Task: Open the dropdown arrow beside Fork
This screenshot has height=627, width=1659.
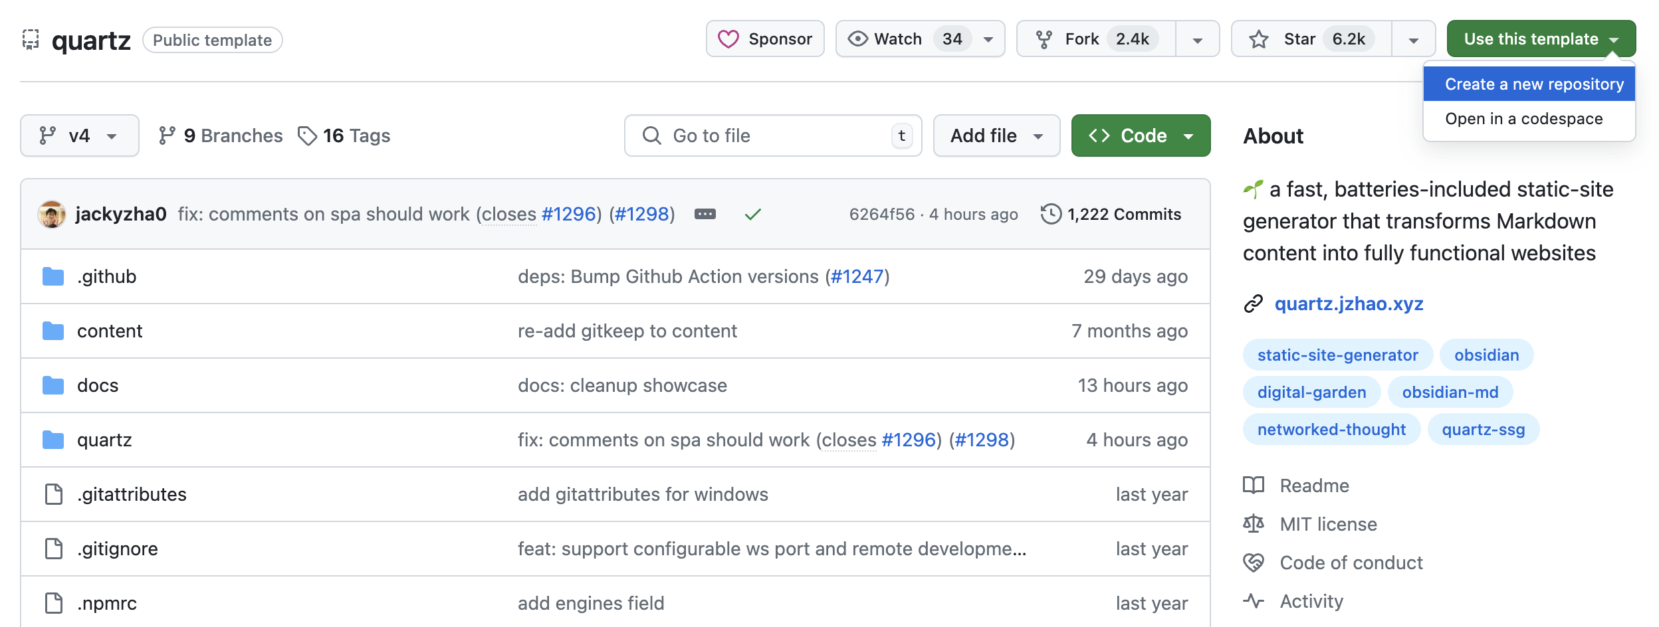Action: pos(1197,39)
